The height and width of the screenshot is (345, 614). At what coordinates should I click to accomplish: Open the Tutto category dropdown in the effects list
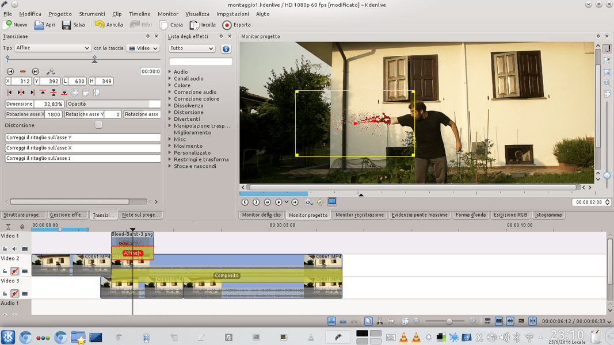tap(191, 48)
